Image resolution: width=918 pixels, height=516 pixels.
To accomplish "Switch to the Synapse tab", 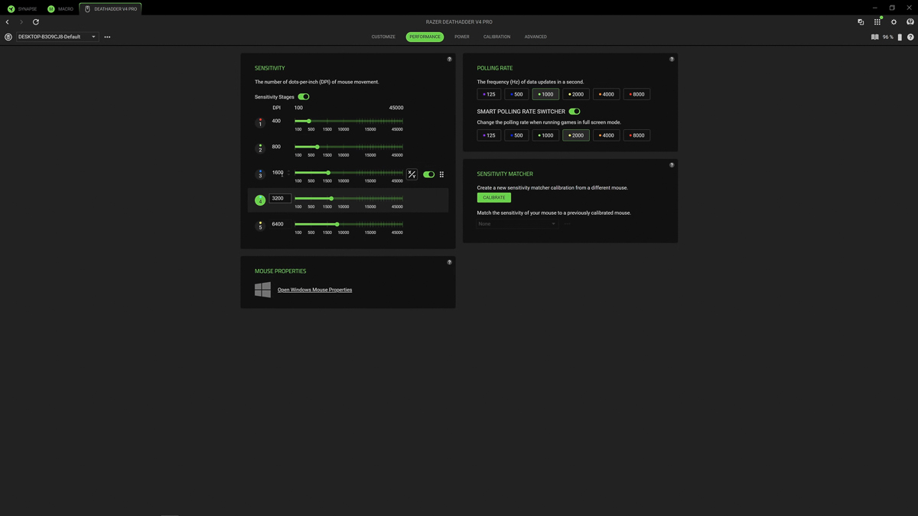I will pos(22,9).
